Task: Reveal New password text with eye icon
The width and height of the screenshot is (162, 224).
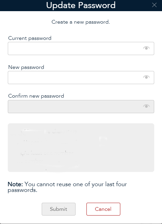Action: [146, 77]
